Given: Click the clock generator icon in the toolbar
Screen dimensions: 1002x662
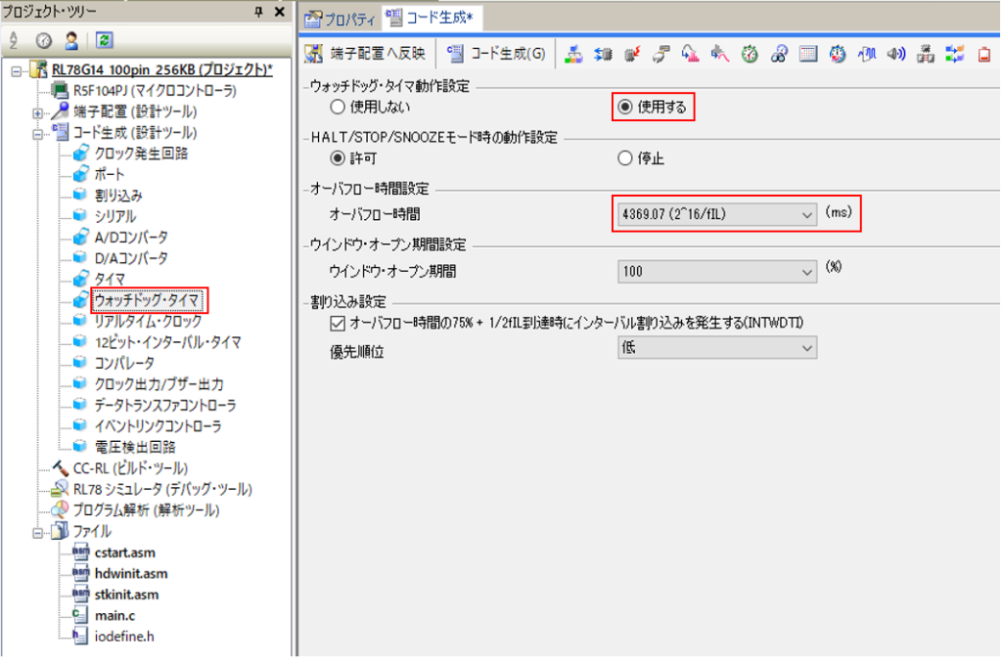Looking at the screenshot, I should (x=574, y=54).
